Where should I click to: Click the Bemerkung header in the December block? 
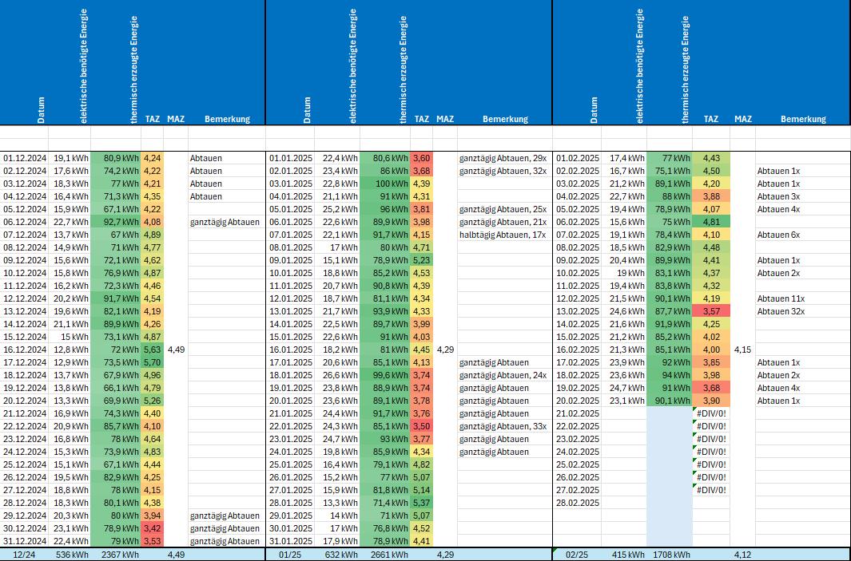(227, 119)
